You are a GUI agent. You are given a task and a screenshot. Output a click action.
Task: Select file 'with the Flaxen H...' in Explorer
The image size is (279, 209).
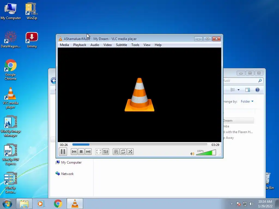click(238, 132)
